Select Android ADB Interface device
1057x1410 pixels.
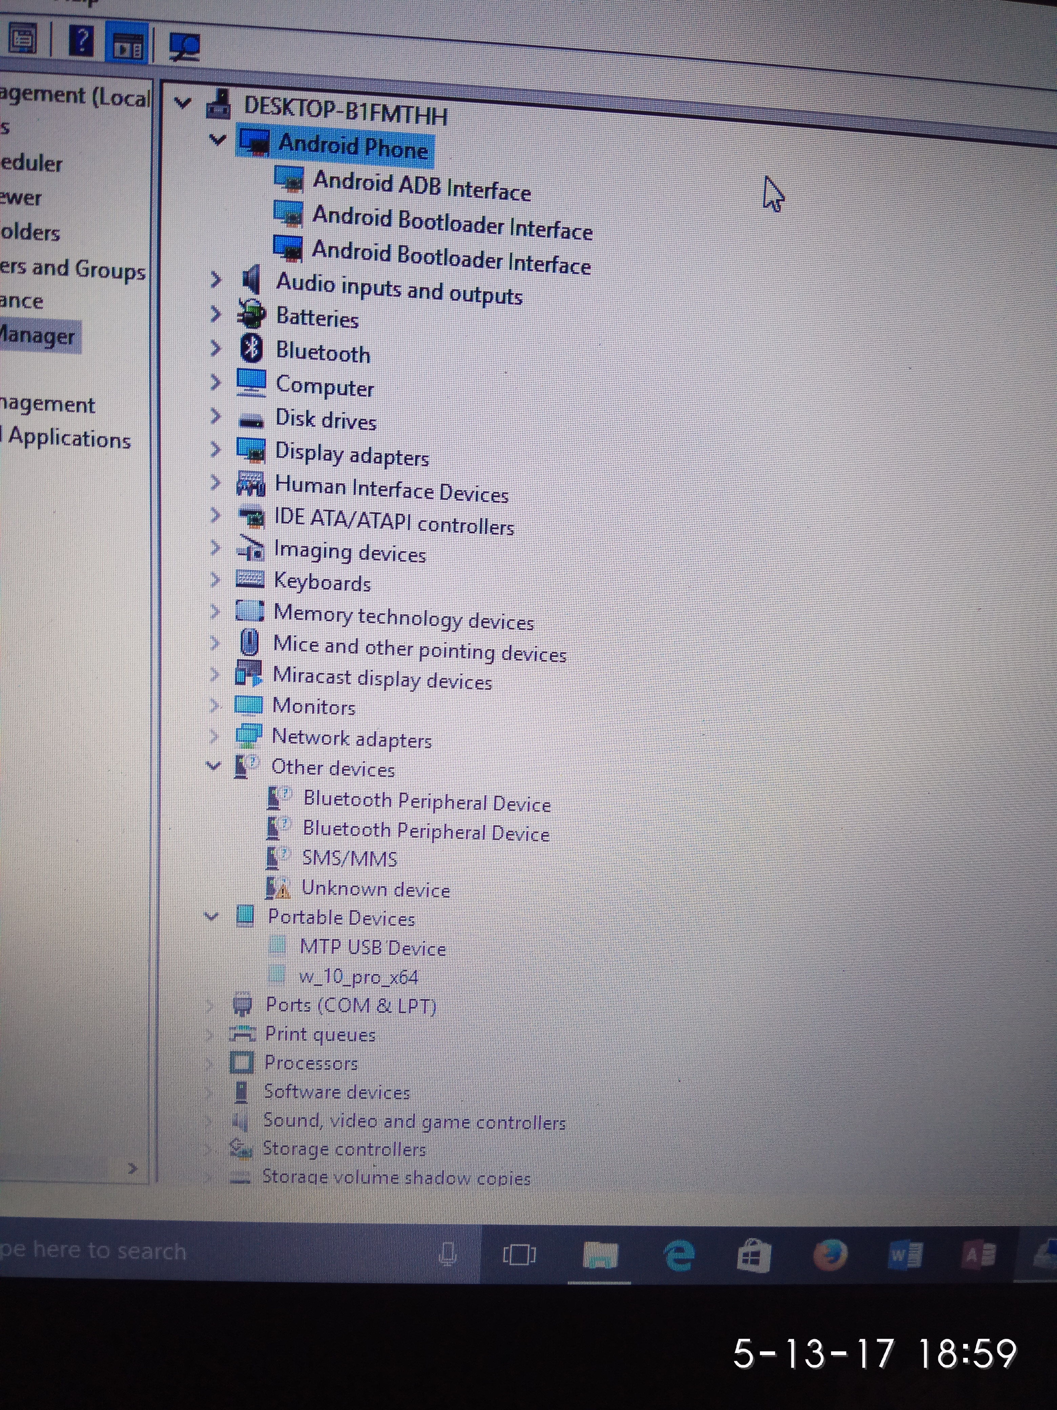pyautogui.click(x=421, y=186)
